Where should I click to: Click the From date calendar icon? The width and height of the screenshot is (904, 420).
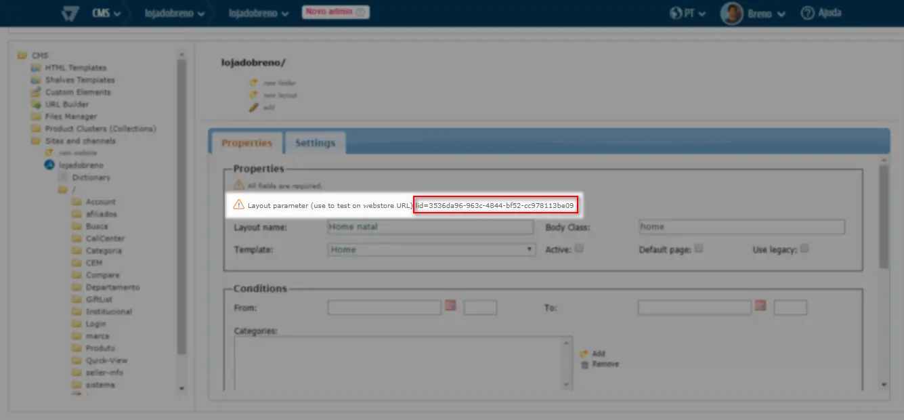[450, 306]
